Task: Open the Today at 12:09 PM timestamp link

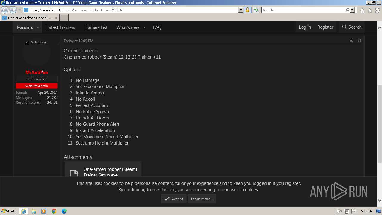Action: 78,41
